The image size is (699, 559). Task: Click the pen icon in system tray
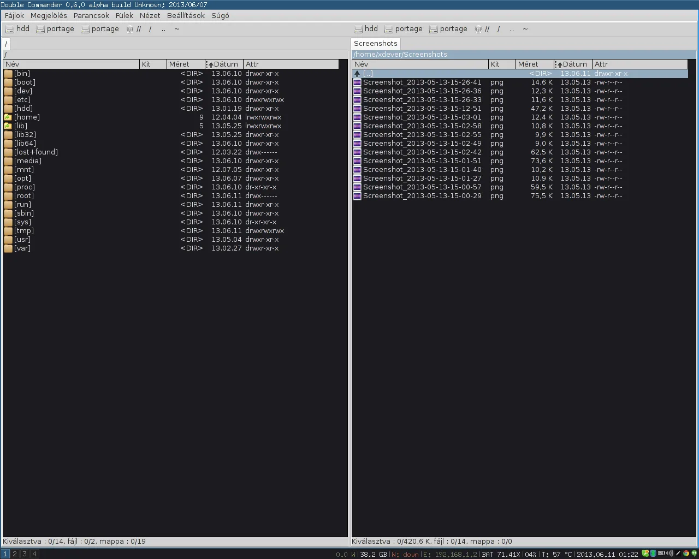[678, 554]
